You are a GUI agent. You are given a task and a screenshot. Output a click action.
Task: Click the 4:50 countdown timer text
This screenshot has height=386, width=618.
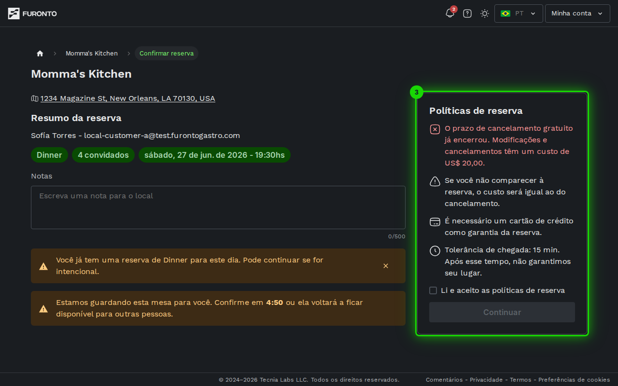(274, 303)
